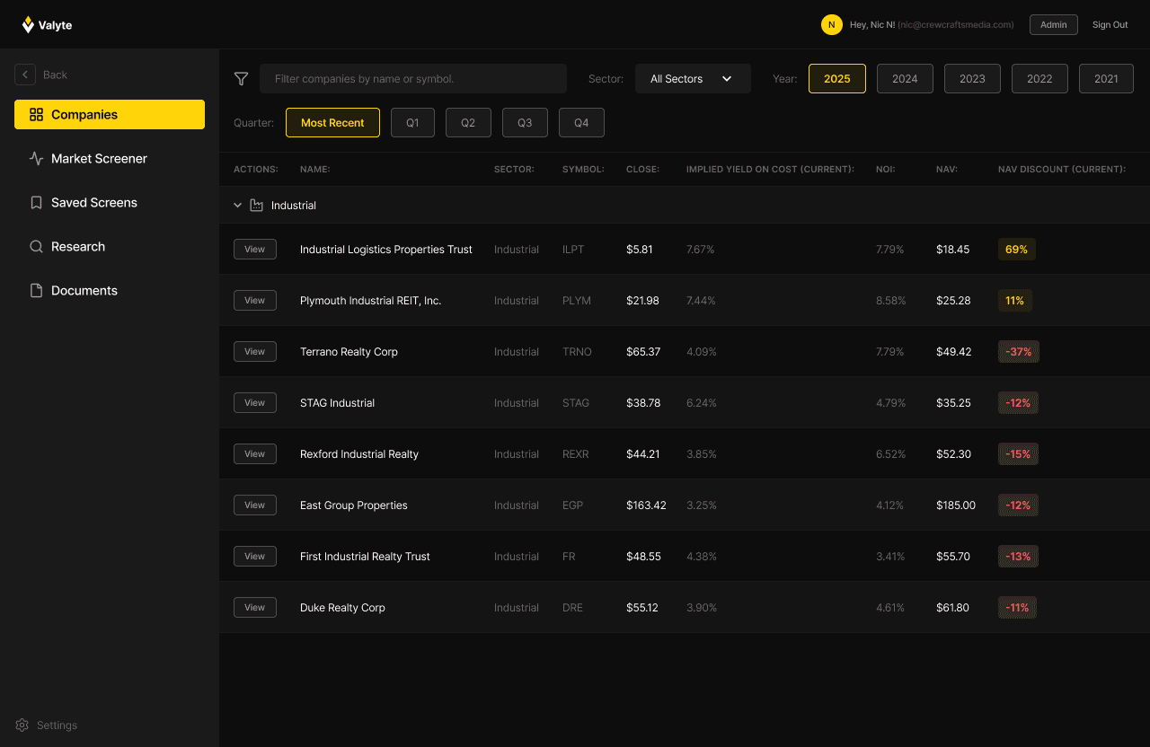
Task: Focus the filter companies search field
Action: tap(413, 79)
